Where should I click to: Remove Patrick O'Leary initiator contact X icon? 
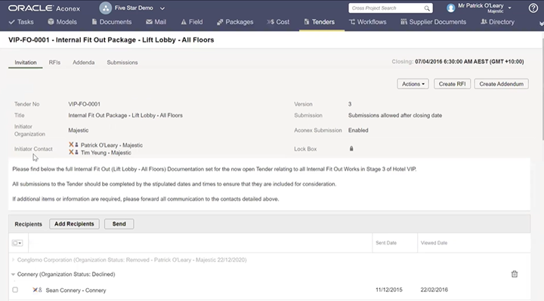coord(71,144)
